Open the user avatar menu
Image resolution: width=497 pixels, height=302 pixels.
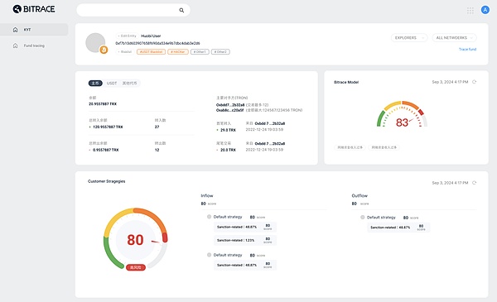pos(485,10)
